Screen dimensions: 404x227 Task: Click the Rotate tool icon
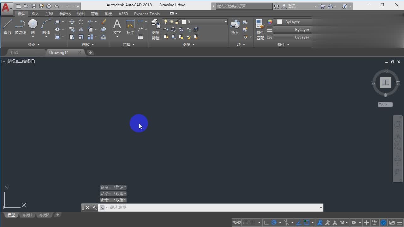pyautogui.click(x=81, y=22)
